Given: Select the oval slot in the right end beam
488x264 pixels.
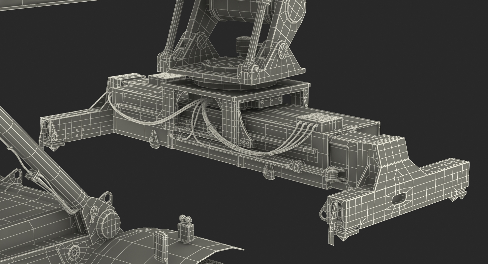Looking at the screenshot, I should pos(400,198).
